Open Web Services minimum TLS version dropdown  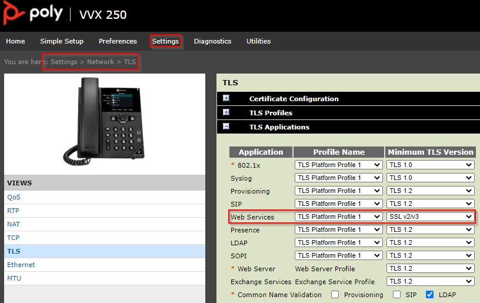(430, 217)
